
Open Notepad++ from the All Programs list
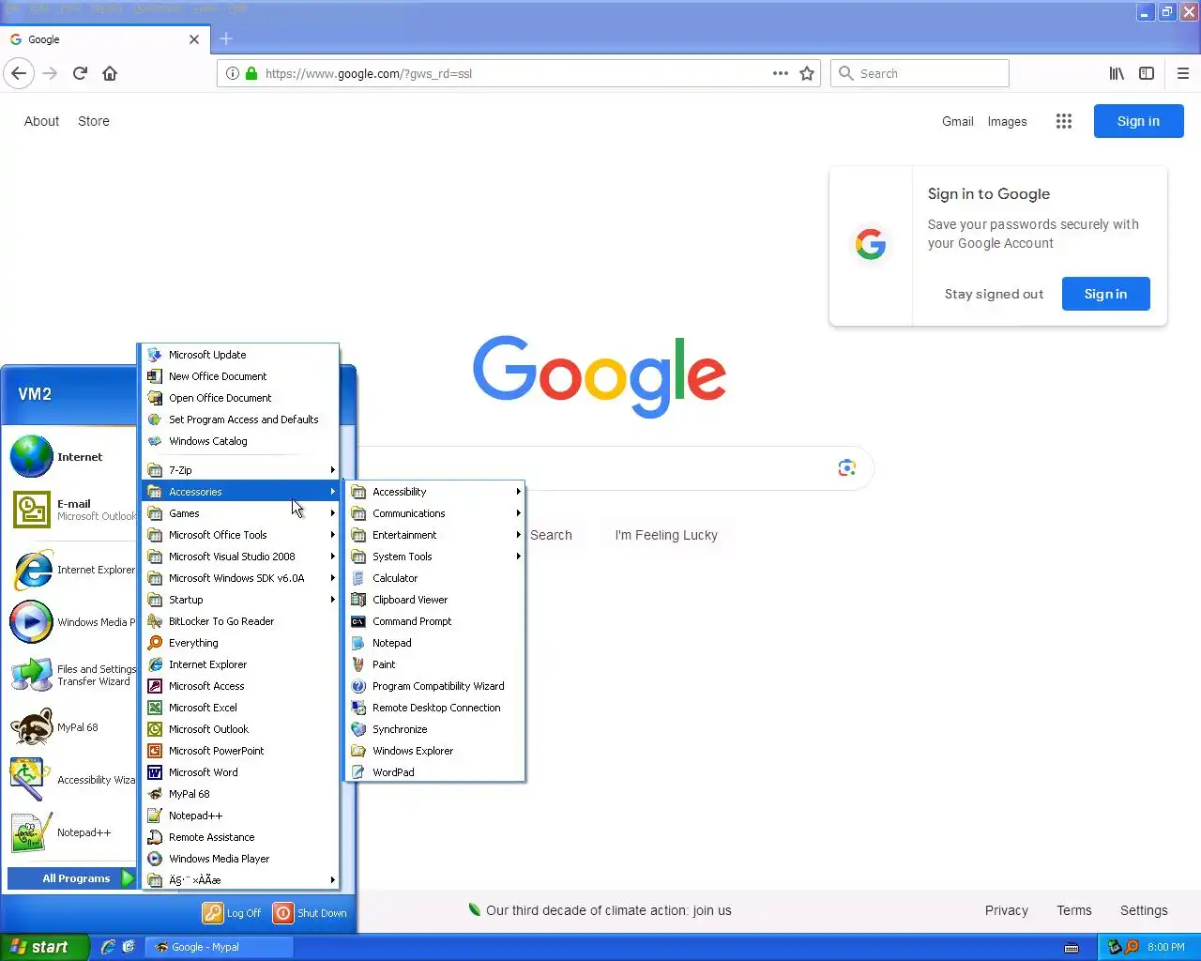(x=240, y=816)
